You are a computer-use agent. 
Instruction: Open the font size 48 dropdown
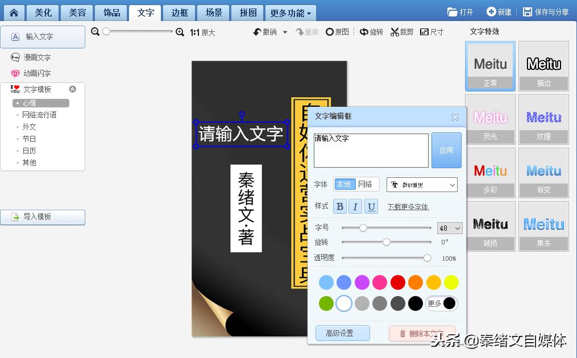449,228
